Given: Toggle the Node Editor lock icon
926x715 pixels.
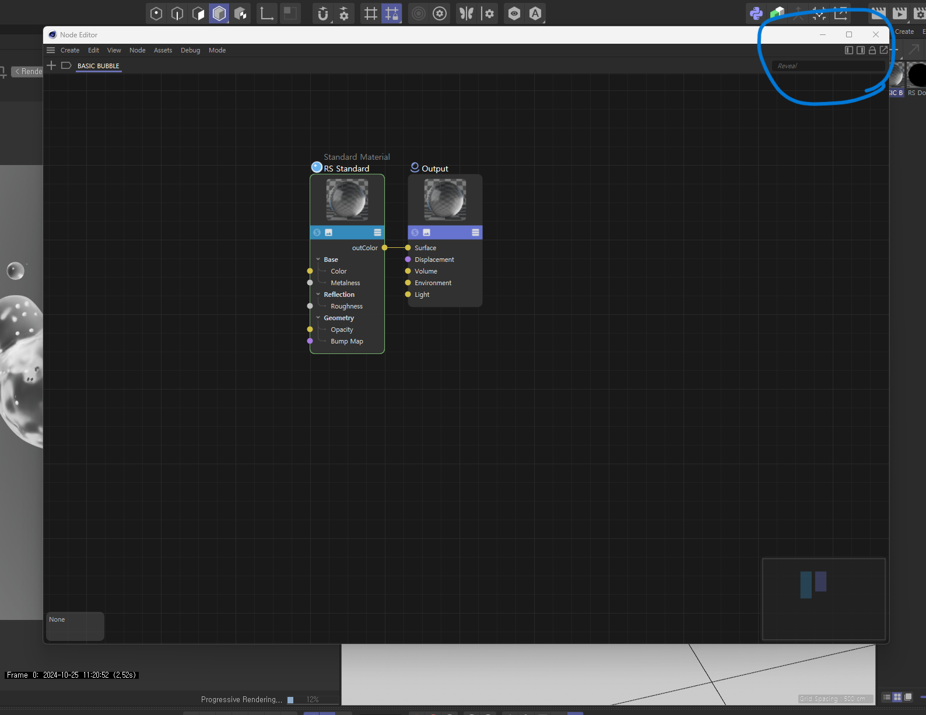Looking at the screenshot, I should point(872,50).
